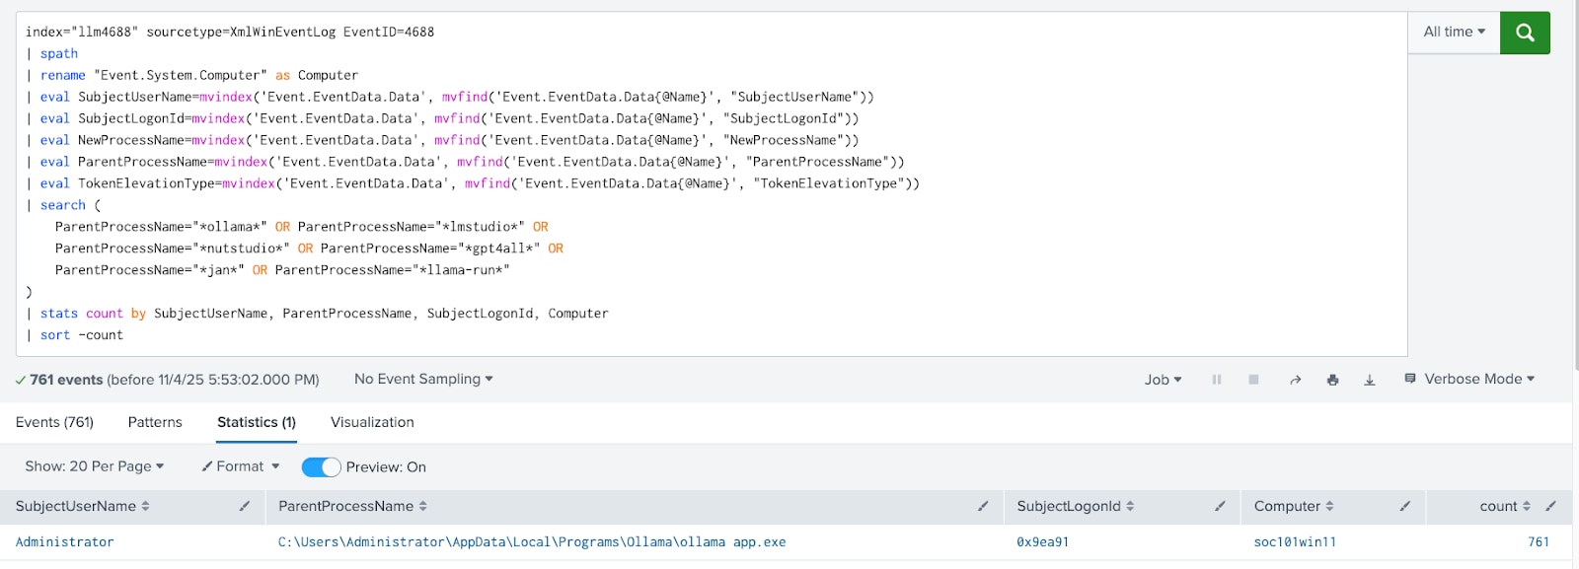
Task: Expand the No Event Sampling dropdown
Action: coord(423,380)
